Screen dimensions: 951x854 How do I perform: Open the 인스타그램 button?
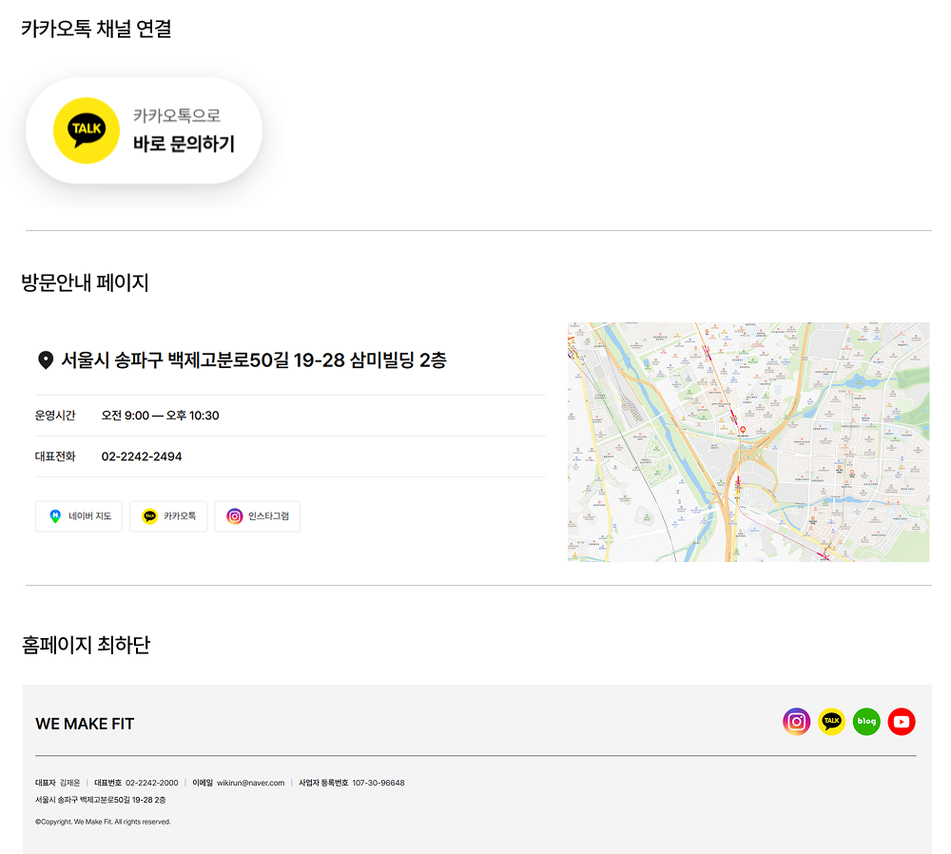point(257,516)
